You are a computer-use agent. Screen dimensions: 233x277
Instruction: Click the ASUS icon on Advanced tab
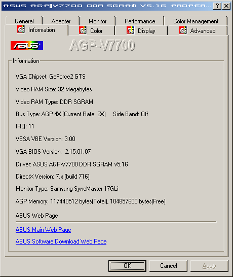tap(183, 30)
